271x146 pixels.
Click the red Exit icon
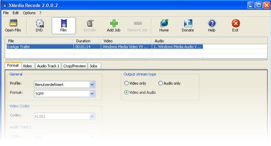236,23
